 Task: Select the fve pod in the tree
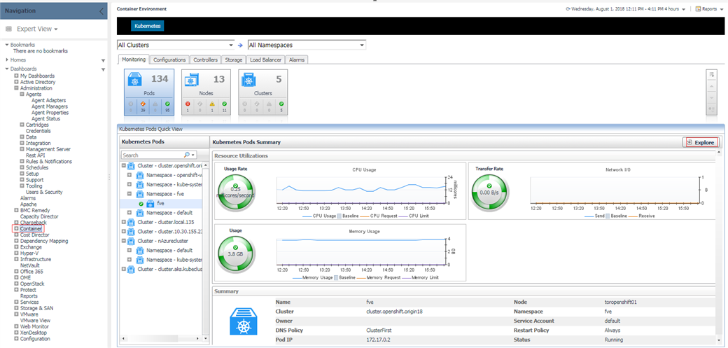(160, 204)
